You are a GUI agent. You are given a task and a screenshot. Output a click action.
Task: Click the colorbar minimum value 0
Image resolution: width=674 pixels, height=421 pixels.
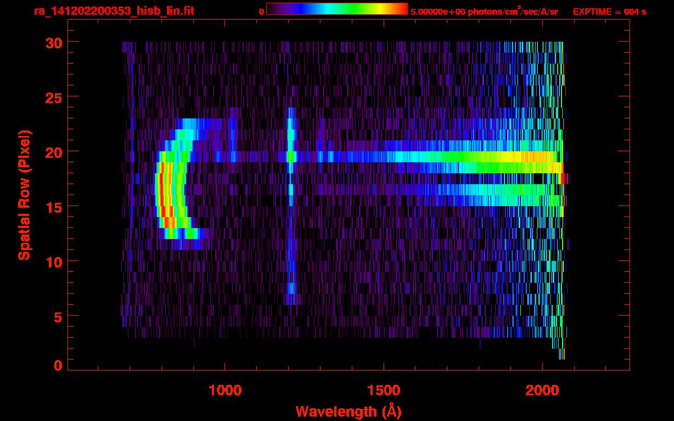(x=261, y=12)
